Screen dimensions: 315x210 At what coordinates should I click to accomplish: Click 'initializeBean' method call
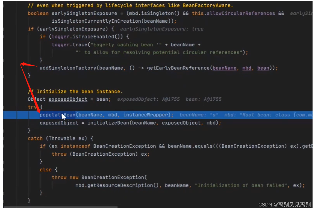pyautogui.click(x=108, y=123)
